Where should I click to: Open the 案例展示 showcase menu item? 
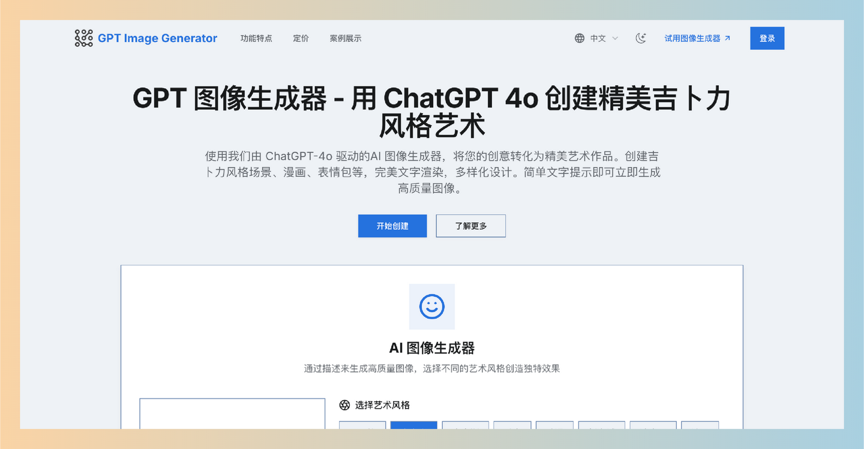coord(346,38)
